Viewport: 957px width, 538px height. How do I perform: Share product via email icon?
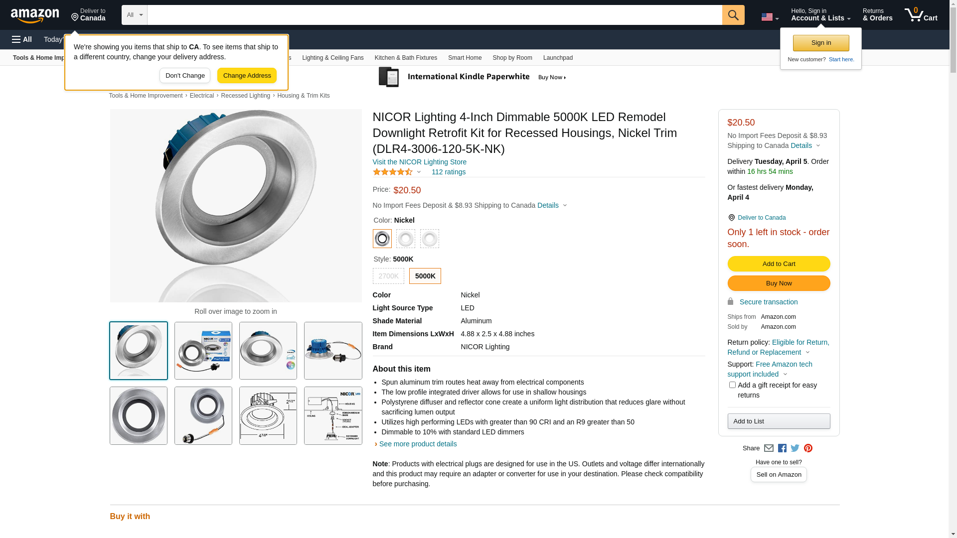click(769, 448)
